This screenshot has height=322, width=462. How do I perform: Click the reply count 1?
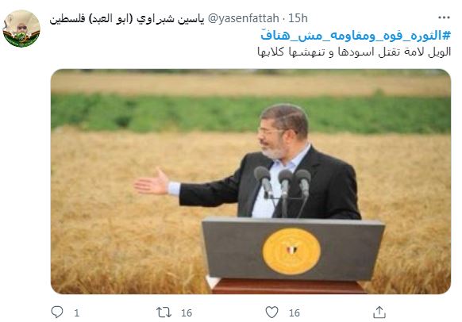coord(77,312)
